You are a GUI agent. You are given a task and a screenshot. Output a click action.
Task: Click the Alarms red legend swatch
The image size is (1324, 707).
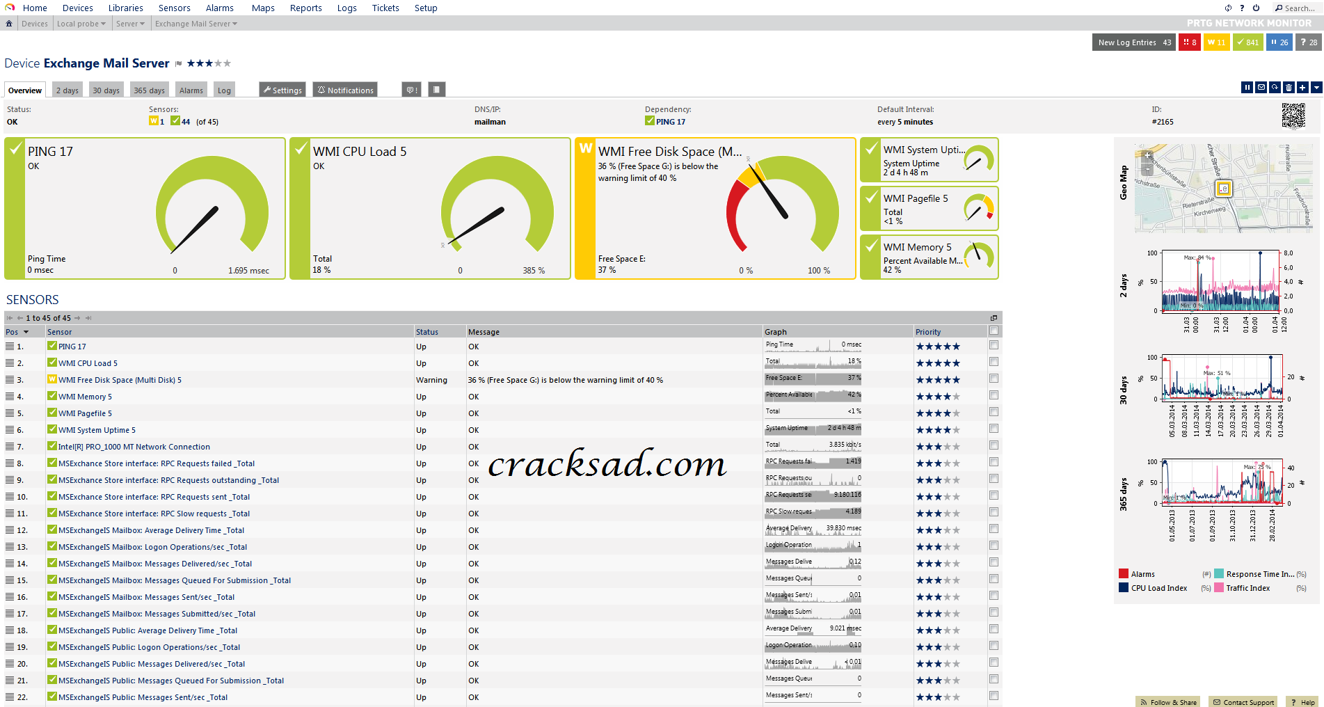[x=1124, y=574]
